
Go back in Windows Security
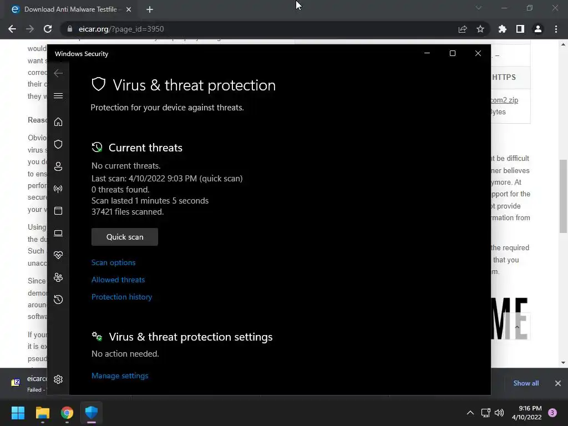tap(58, 73)
